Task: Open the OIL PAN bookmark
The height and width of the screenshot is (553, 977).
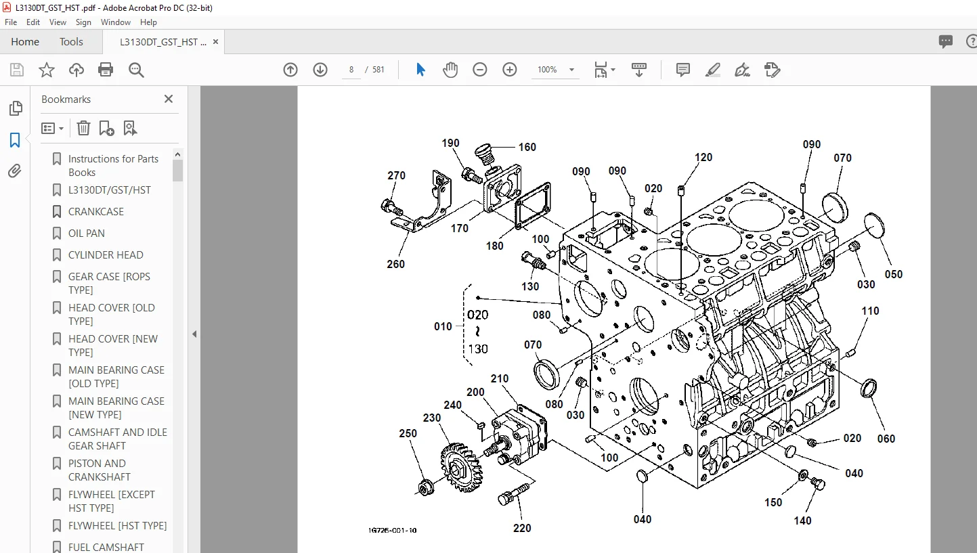Action: [87, 233]
